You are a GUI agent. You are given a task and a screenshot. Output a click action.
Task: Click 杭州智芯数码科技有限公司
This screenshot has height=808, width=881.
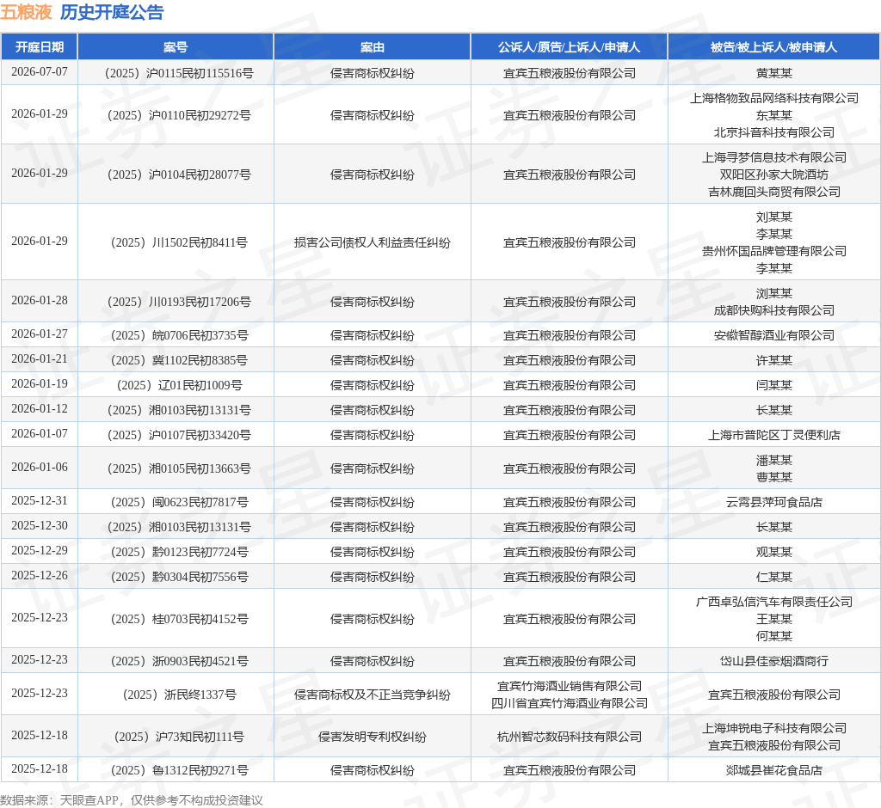tap(570, 737)
